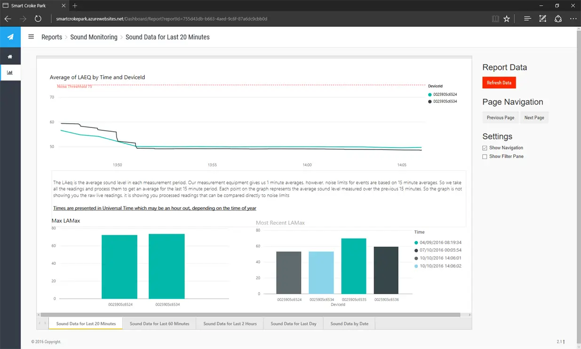Click the Make a Web Note icon

542,18
